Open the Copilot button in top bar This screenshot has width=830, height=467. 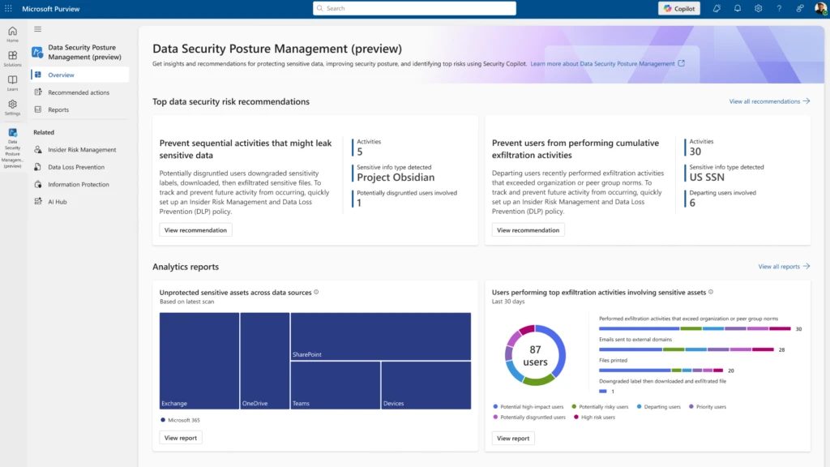click(678, 8)
